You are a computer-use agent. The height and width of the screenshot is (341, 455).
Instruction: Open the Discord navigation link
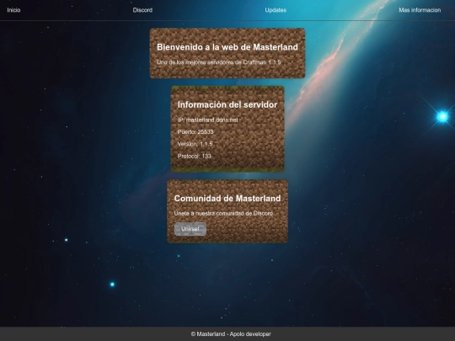point(142,10)
